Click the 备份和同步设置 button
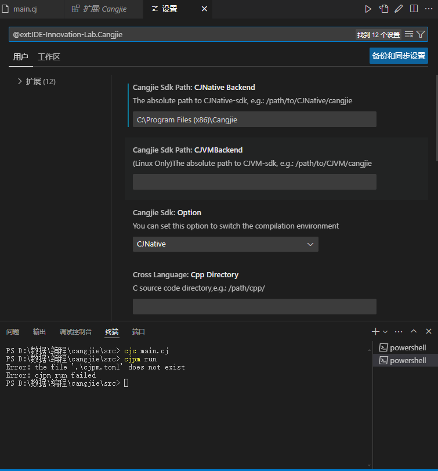Screen dimensions: 438x471 click(x=400, y=56)
